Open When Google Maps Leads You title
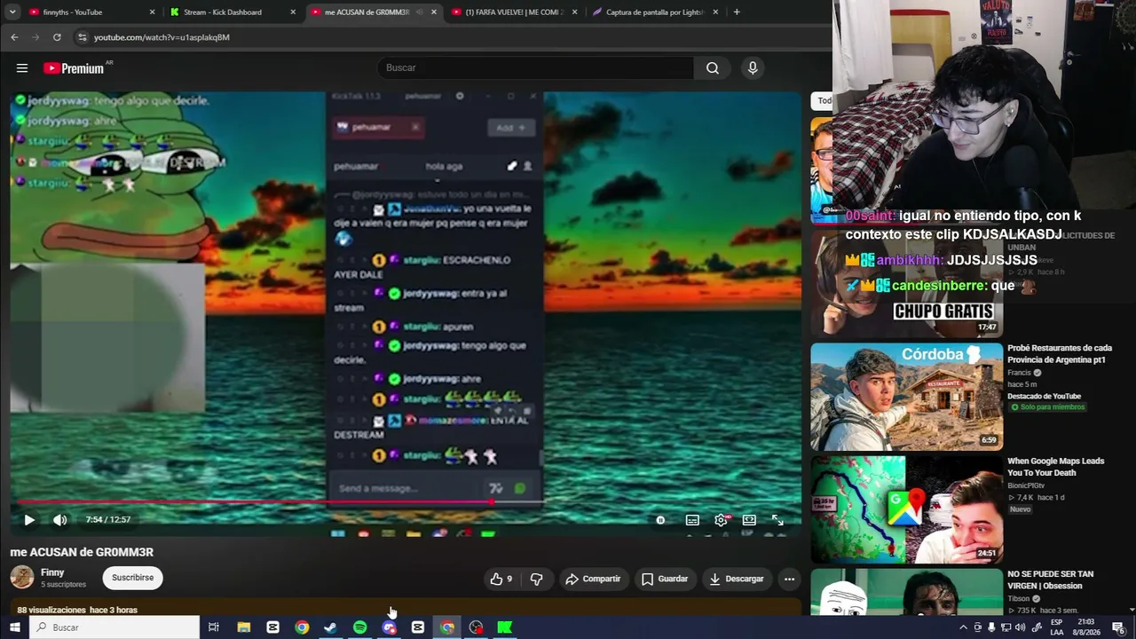 [x=1056, y=467]
